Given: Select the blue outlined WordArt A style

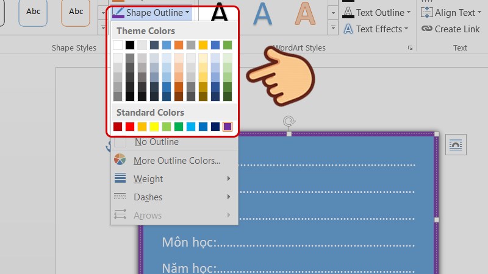Looking at the screenshot, I should click(x=263, y=15).
